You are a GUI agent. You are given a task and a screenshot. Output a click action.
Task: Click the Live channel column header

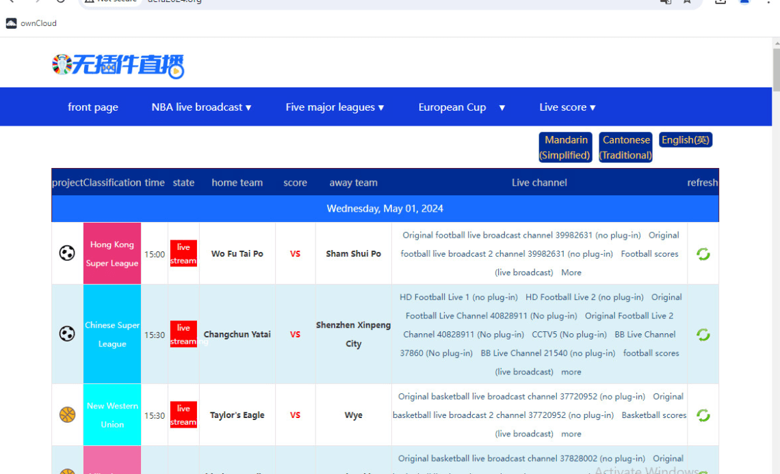[539, 182]
